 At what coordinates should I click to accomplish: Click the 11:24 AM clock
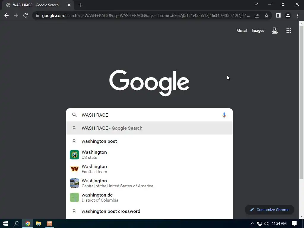[279, 224]
